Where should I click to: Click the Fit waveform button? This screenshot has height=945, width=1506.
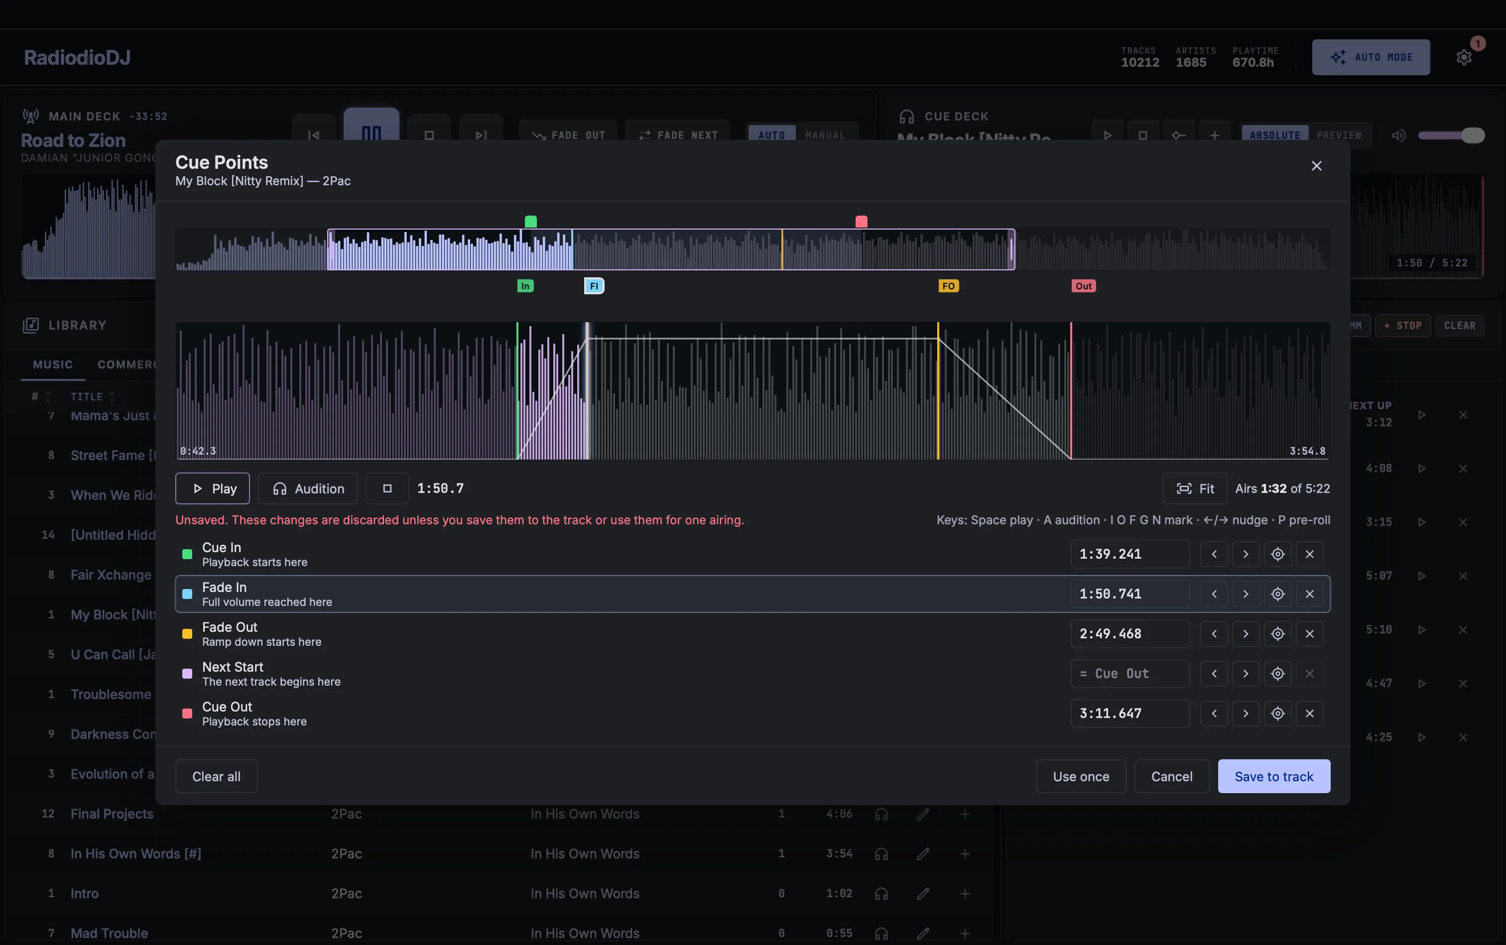point(1195,488)
